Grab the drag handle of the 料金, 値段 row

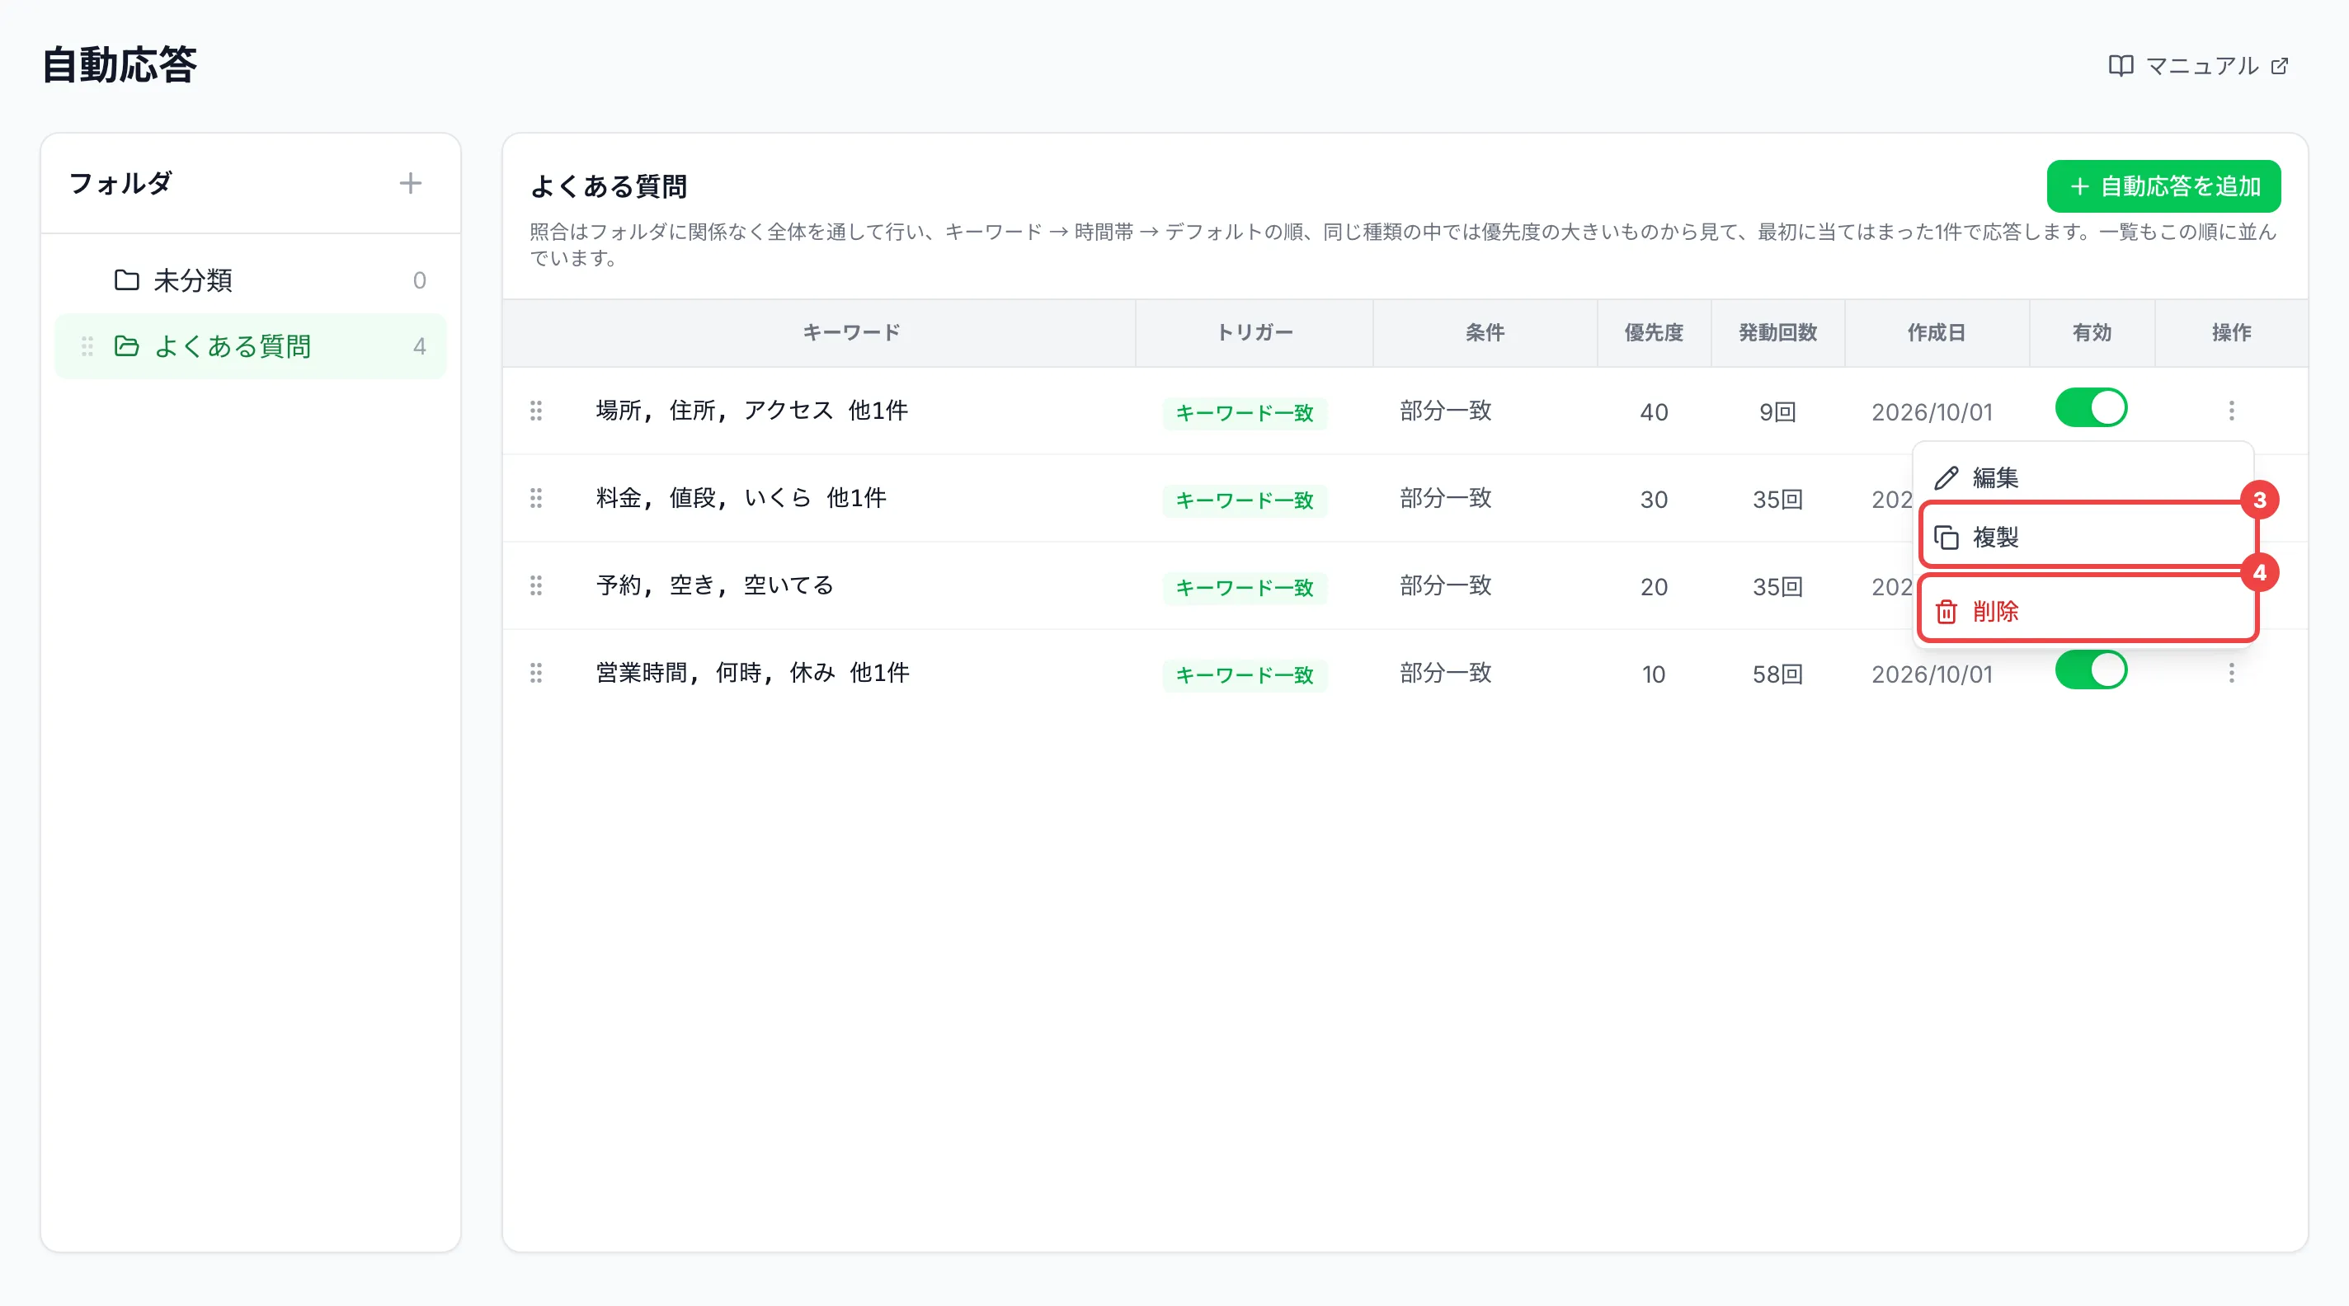(x=536, y=499)
